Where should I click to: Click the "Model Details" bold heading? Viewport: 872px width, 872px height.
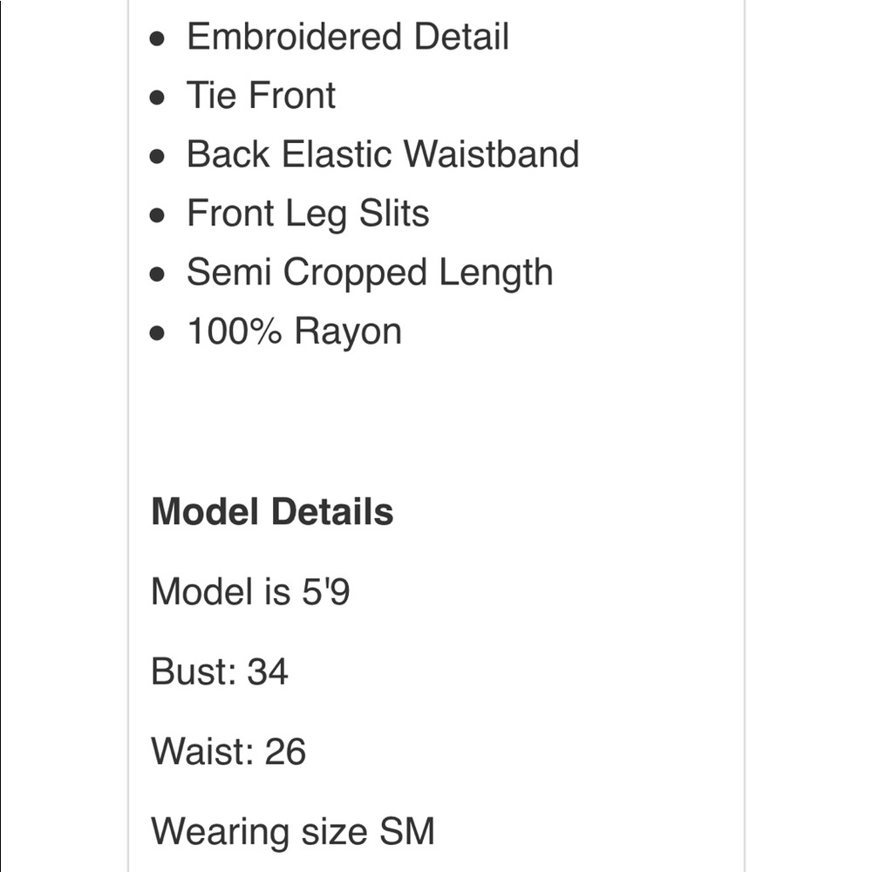(272, 512)
